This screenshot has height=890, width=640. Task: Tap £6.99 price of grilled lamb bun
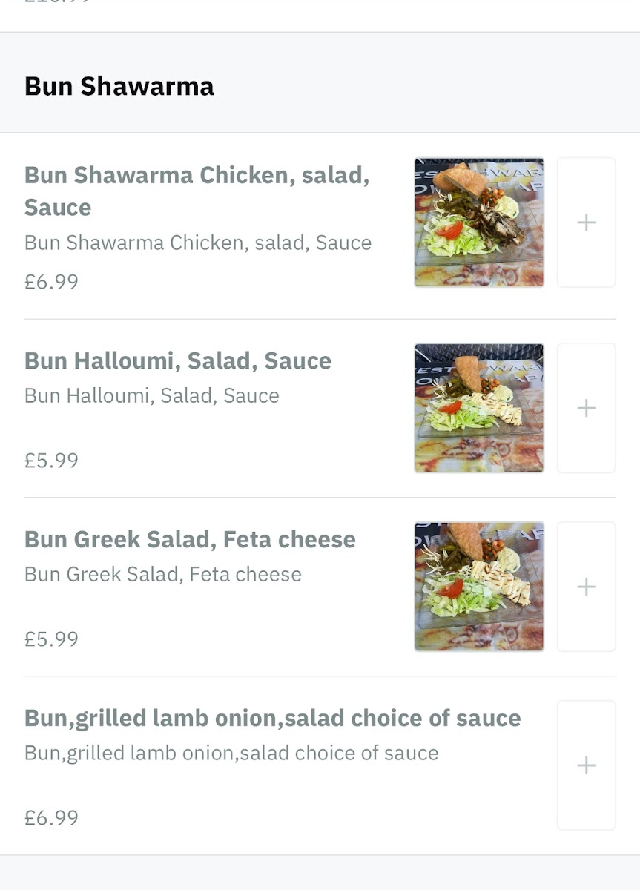(51, 818)
